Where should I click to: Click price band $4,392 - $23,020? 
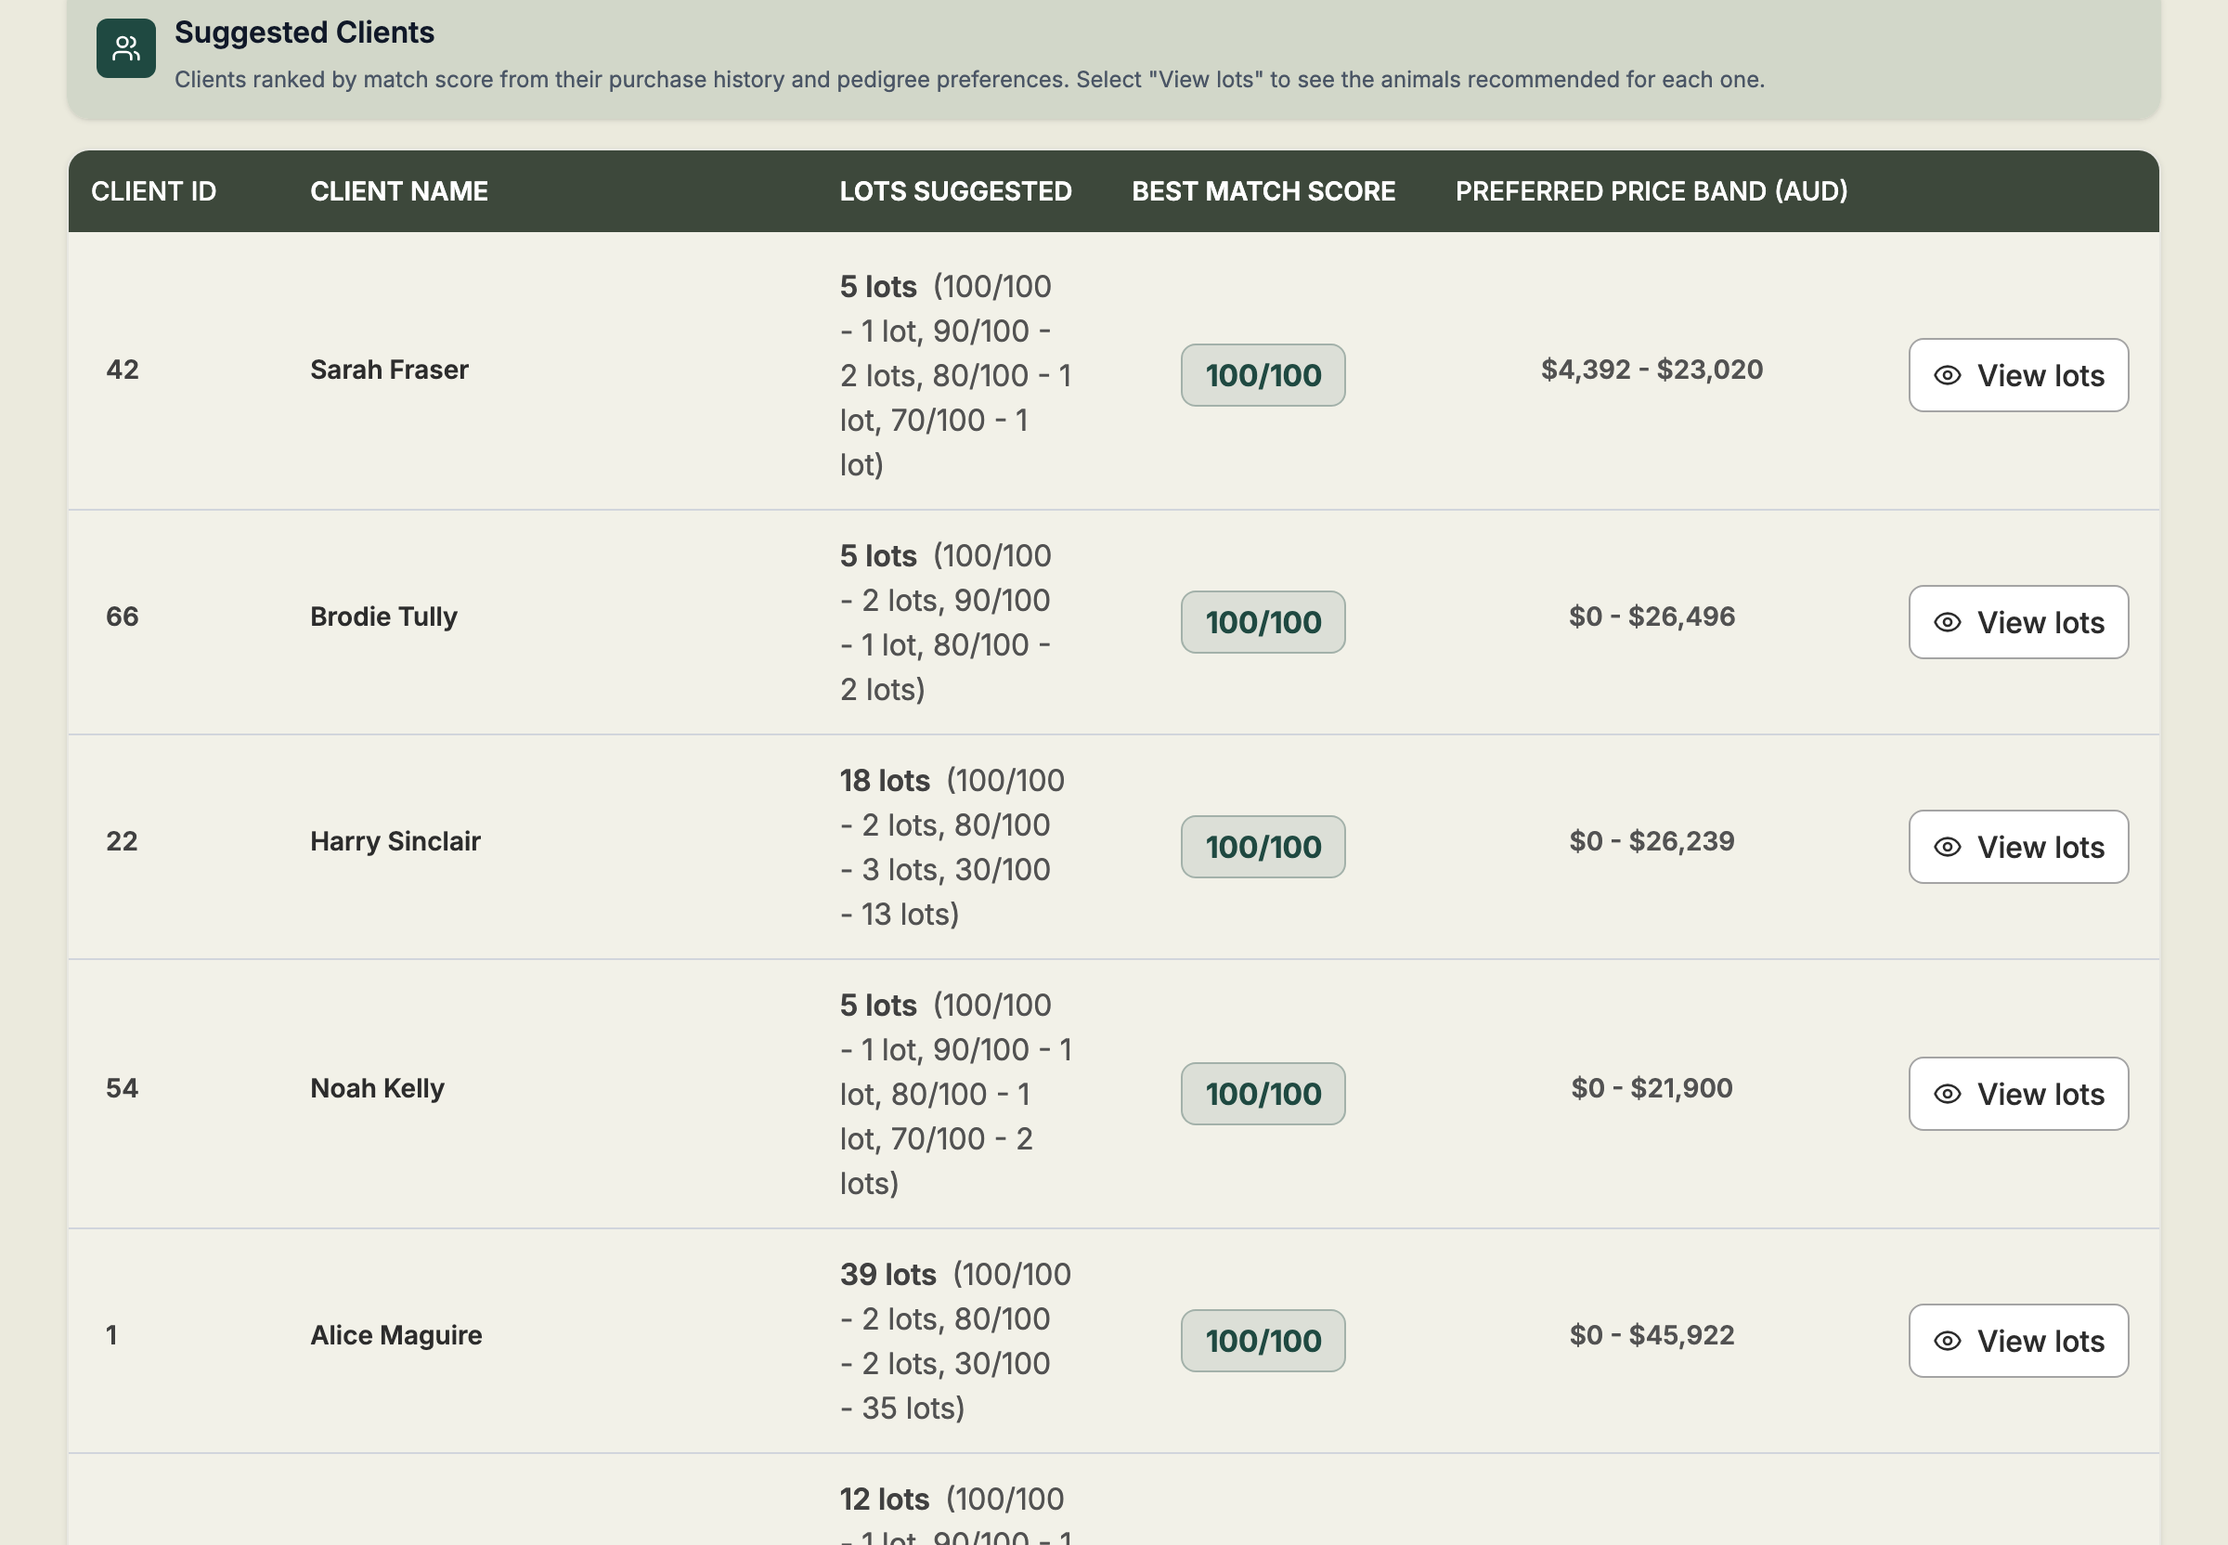(1652, 370)
